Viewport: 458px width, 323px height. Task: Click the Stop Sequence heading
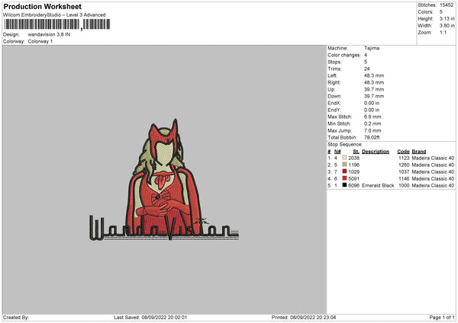tap(345, 144)
